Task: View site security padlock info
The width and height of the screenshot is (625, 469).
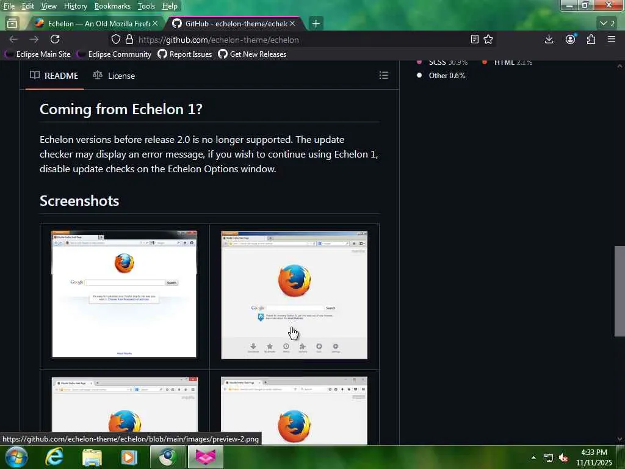Action: click(x=129, y=40)
